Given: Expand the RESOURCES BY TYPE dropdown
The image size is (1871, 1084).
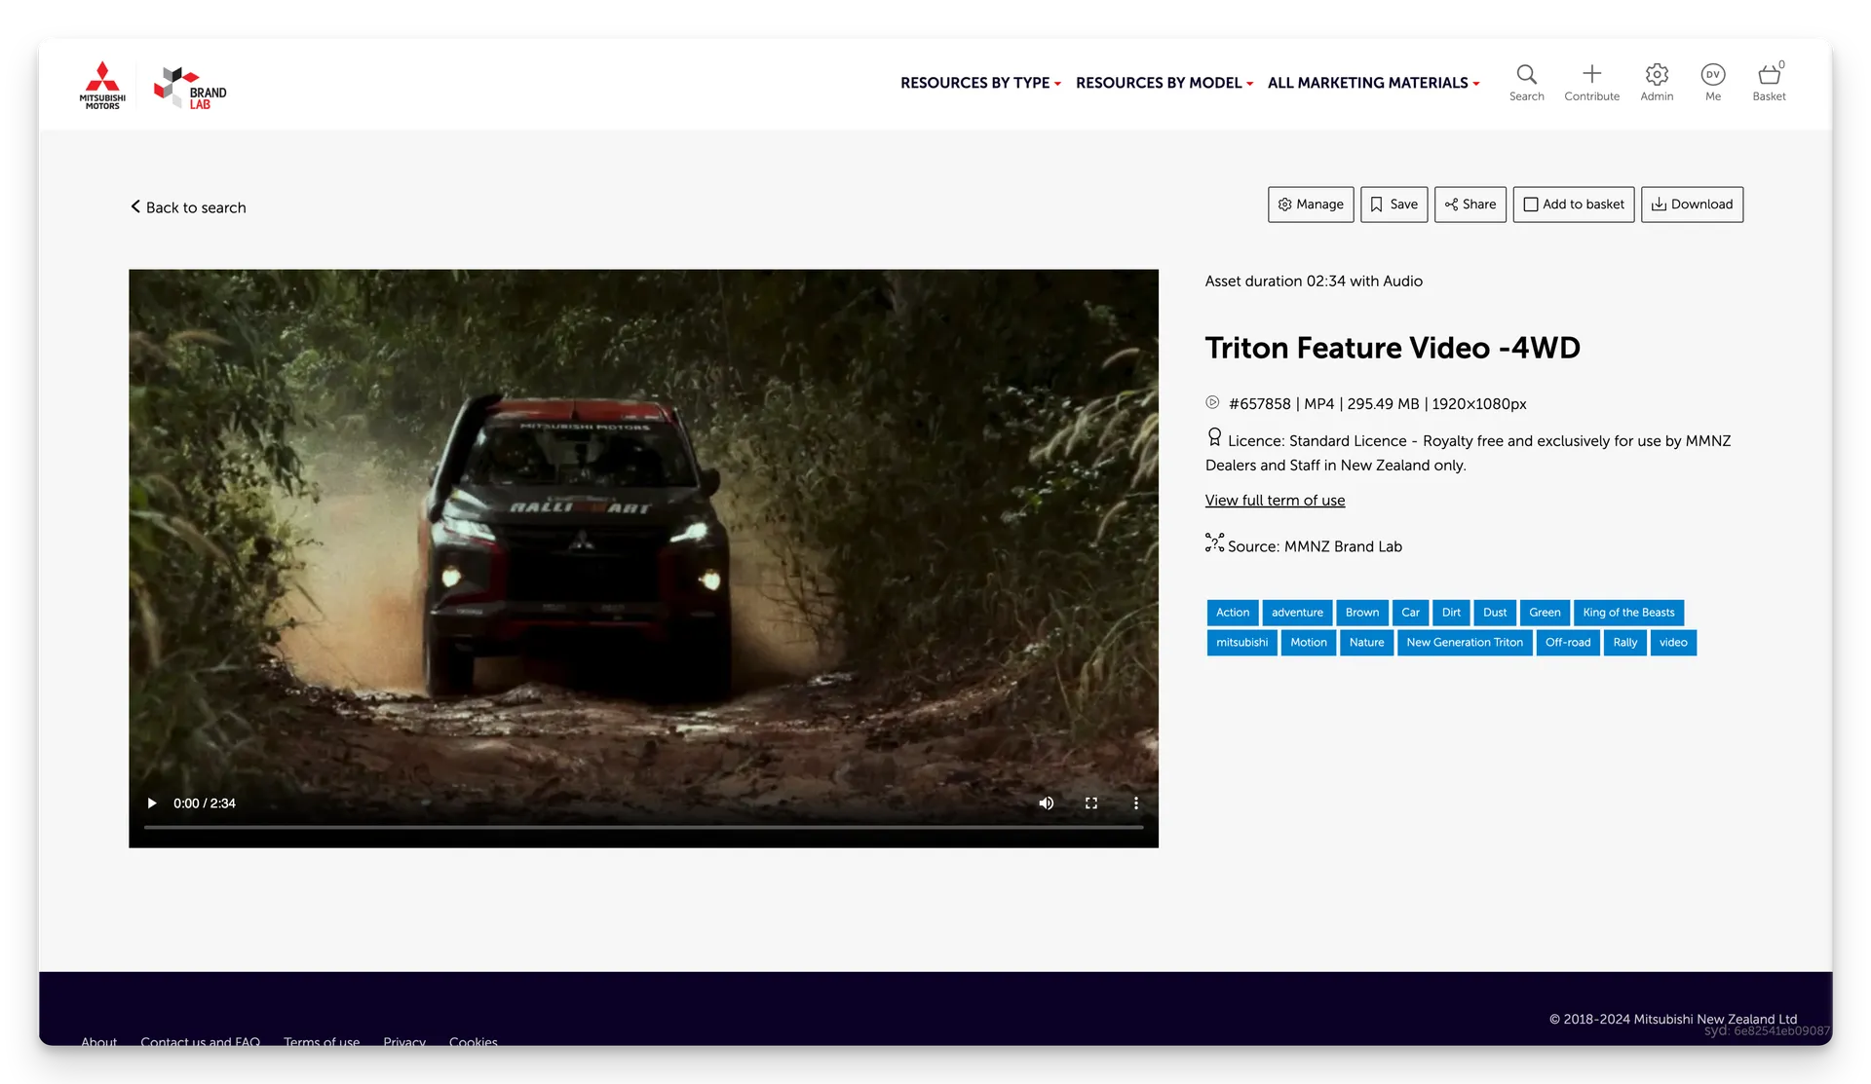Looking at the screenshot, I should [979, 83].
